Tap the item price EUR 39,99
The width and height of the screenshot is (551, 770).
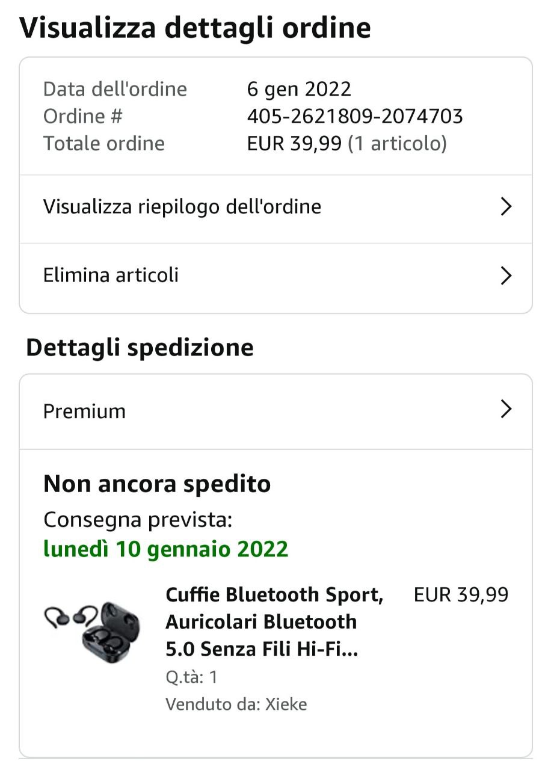click(x=461, y=595)
